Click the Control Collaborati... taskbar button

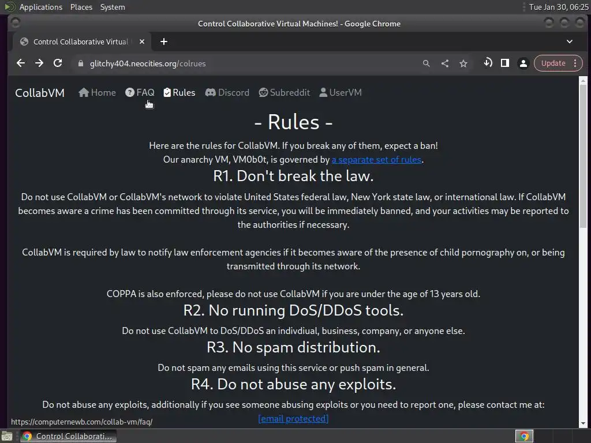(x=68, y=436)
